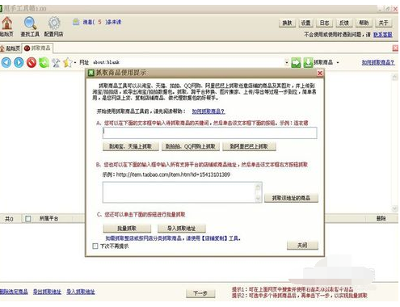
Task: Click the 换肤 button
Action: (x=287, y=23)
